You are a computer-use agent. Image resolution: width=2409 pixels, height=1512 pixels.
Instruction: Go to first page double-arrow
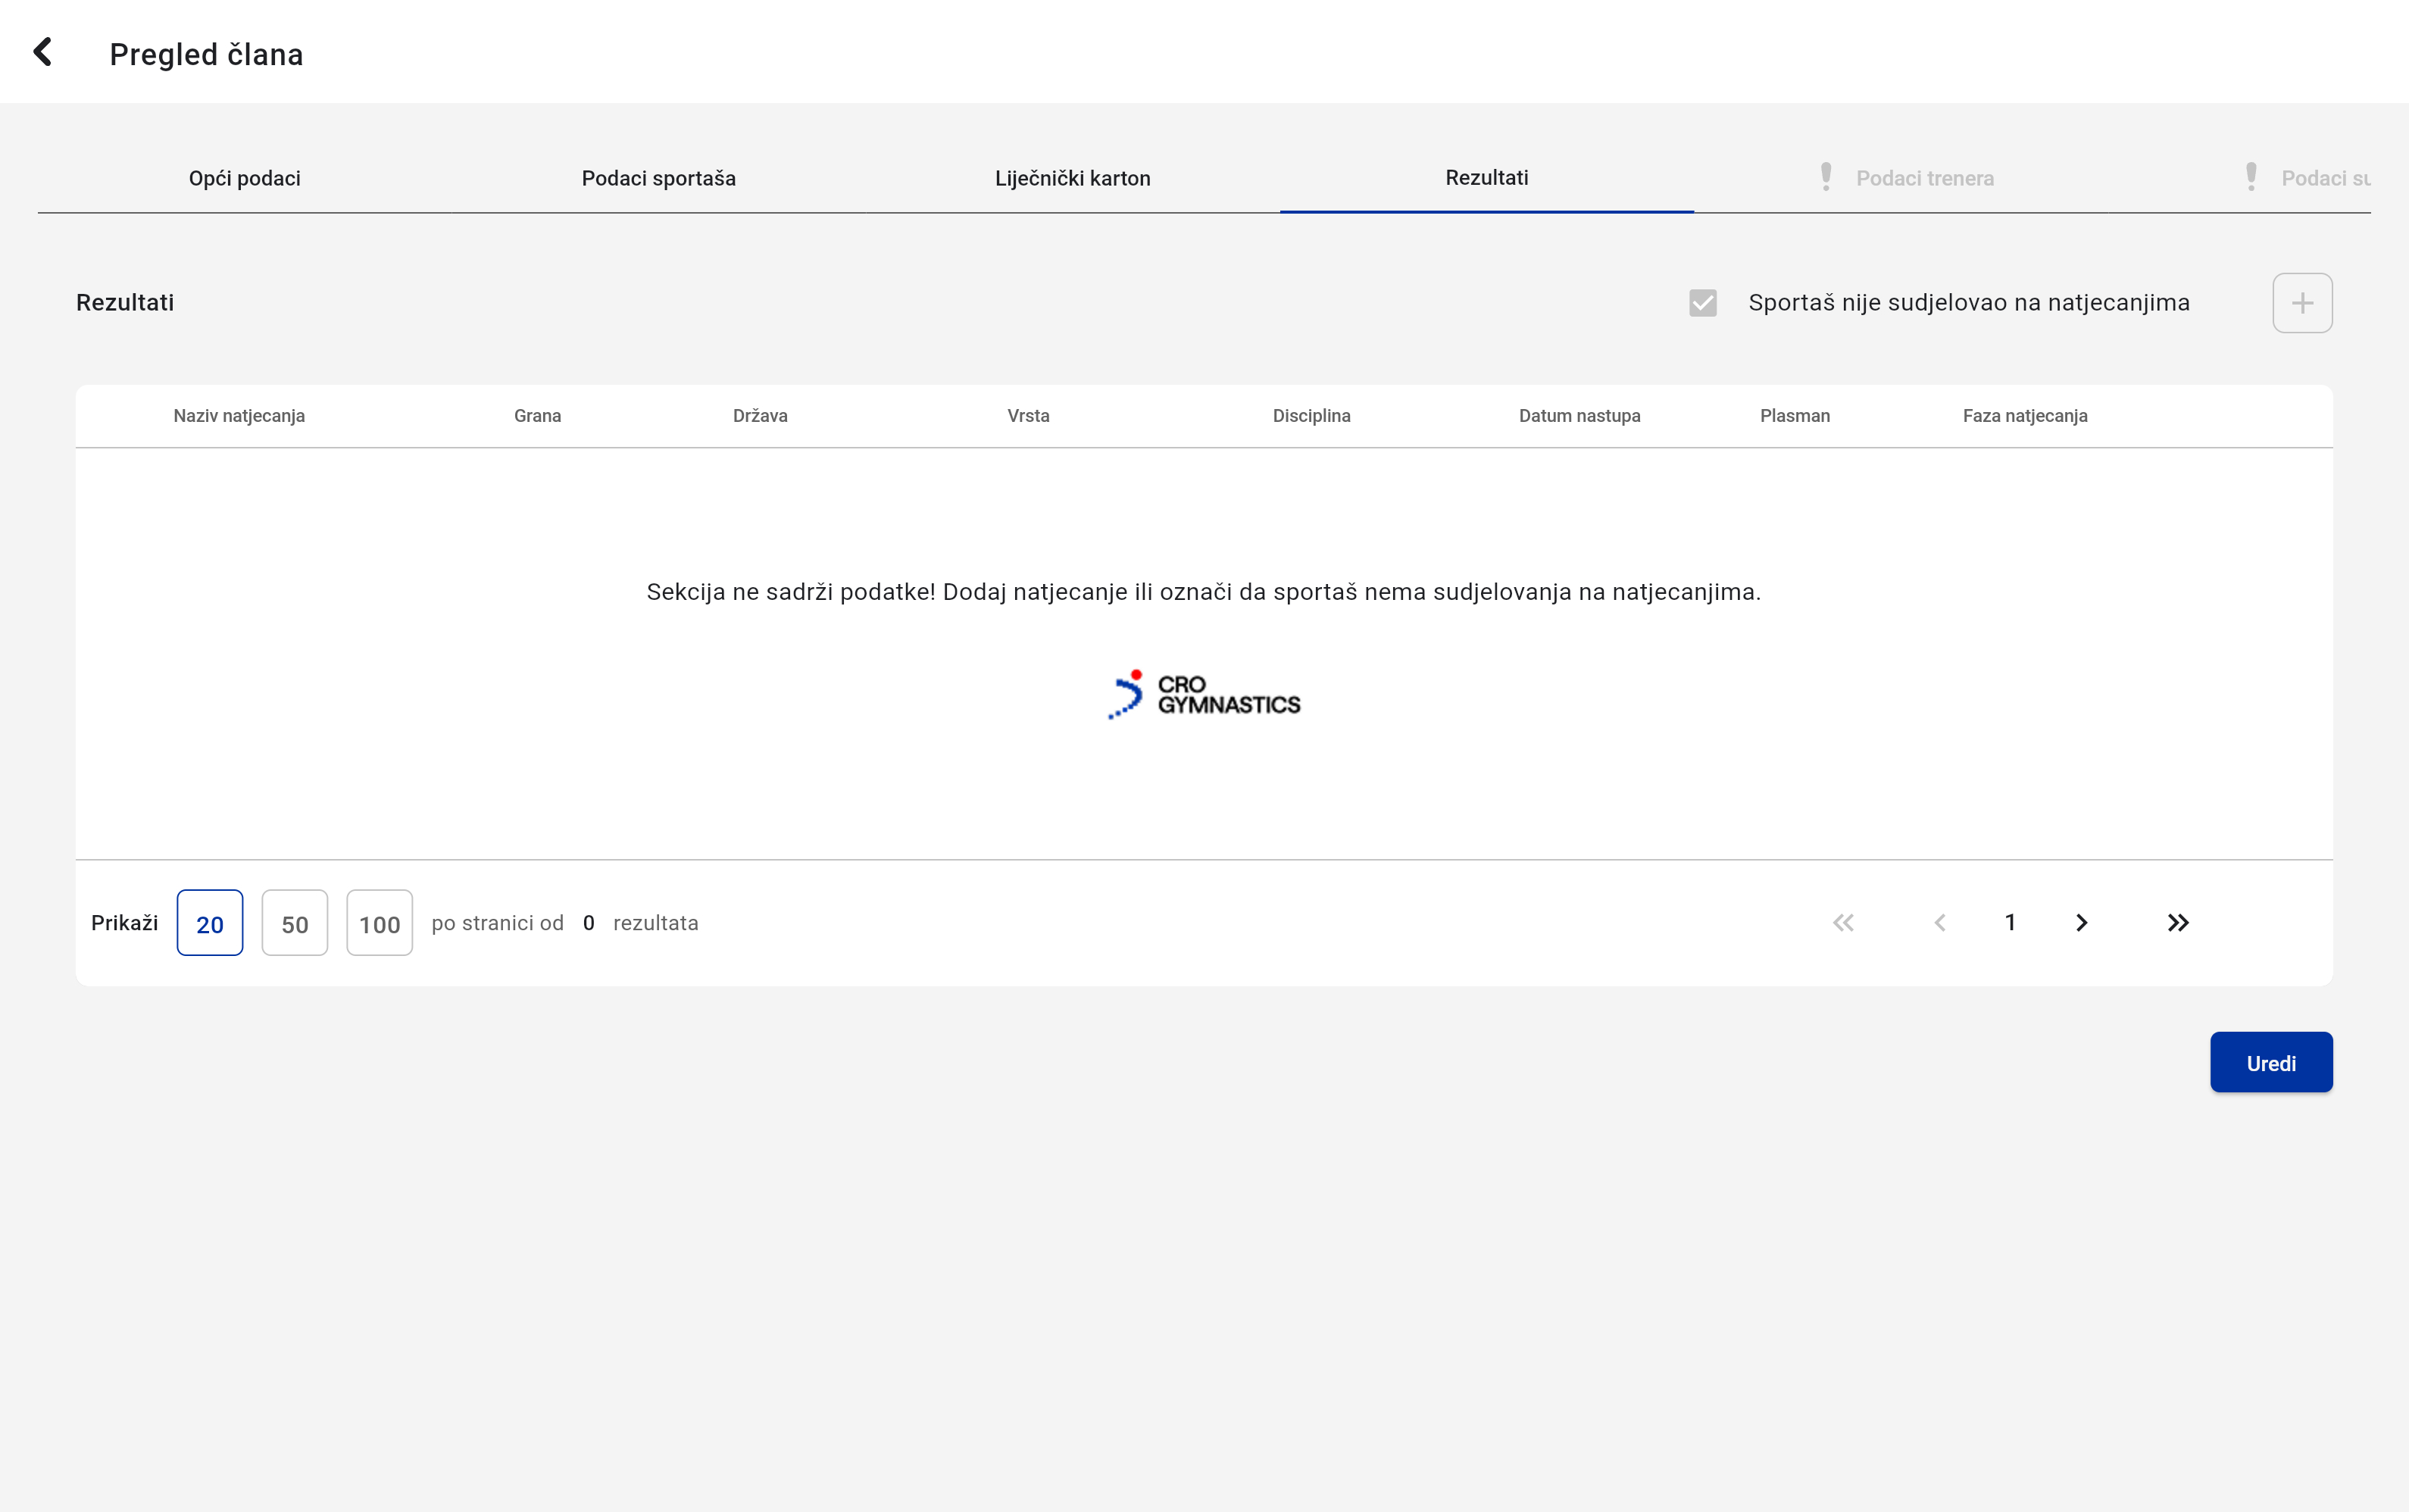click(x=1843, y=923)
